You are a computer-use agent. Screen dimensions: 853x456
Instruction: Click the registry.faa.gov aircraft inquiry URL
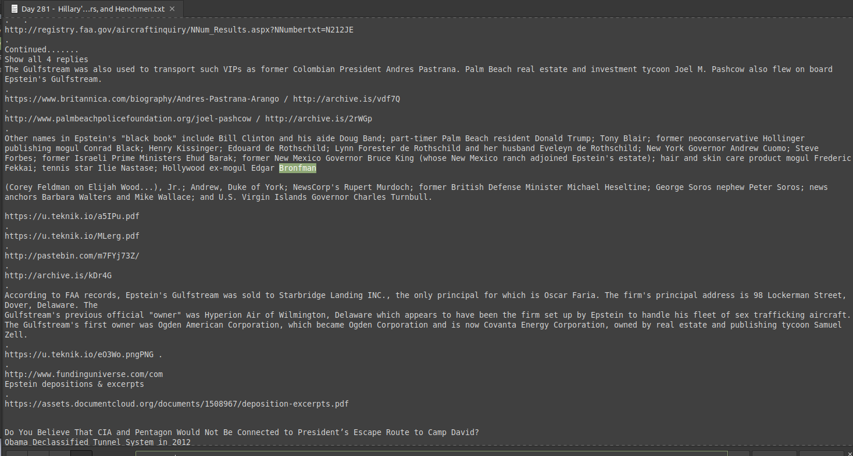click(x=179, y=30)
